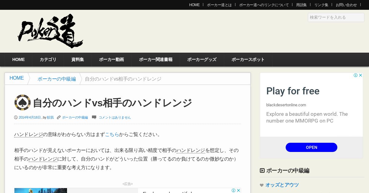
Task: Click the Poker道 site logo
Action: [50, 31]
